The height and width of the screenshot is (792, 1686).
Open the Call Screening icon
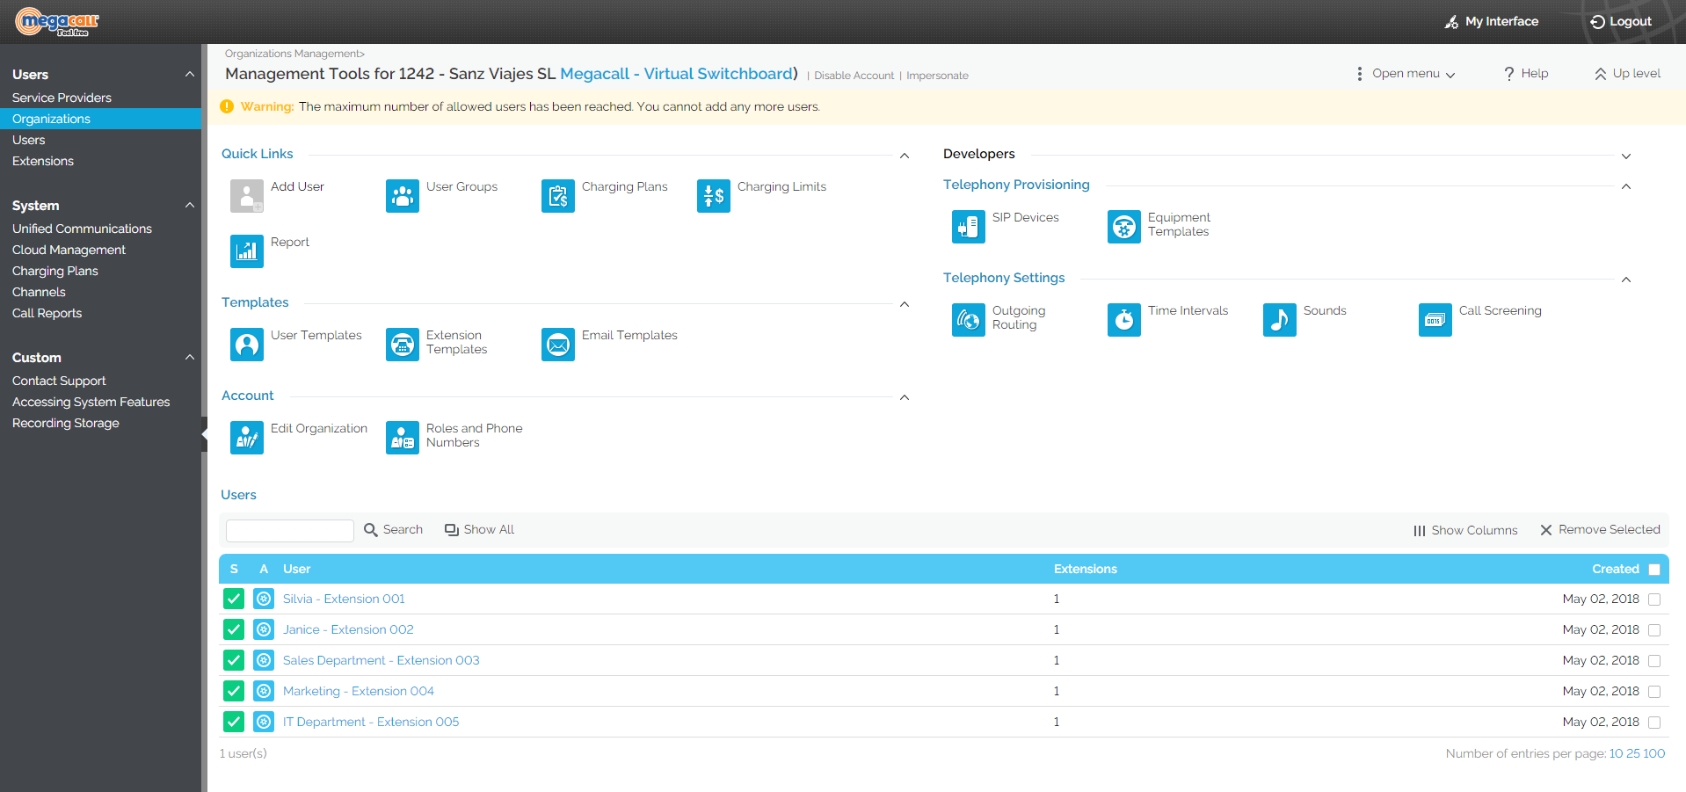(1435, 319)
